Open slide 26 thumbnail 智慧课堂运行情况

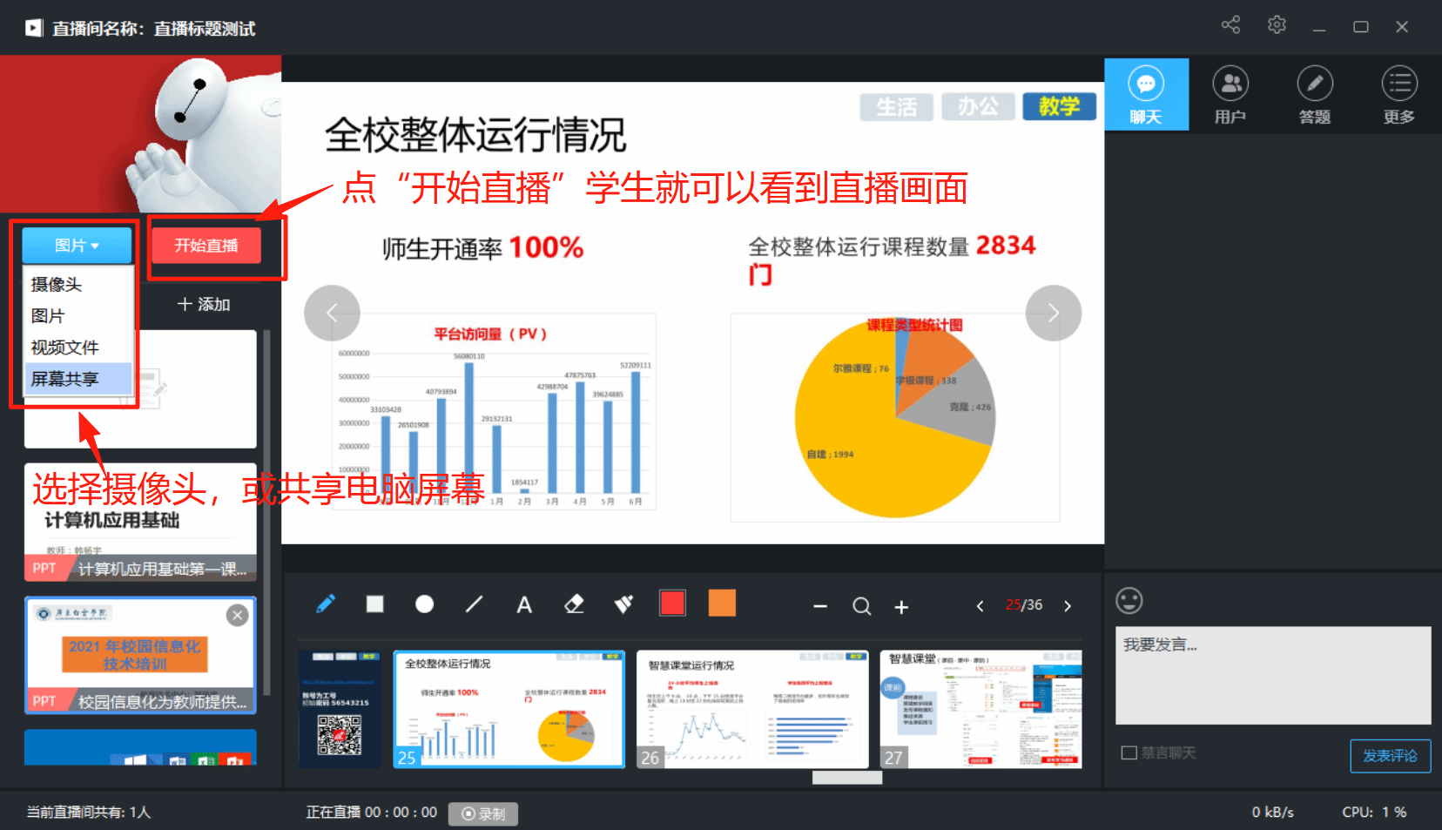(x=752, y=709)
